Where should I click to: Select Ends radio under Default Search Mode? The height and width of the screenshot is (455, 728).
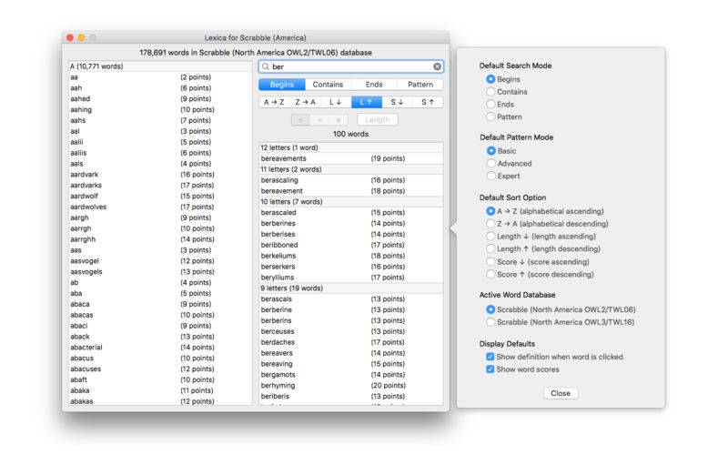490,105
